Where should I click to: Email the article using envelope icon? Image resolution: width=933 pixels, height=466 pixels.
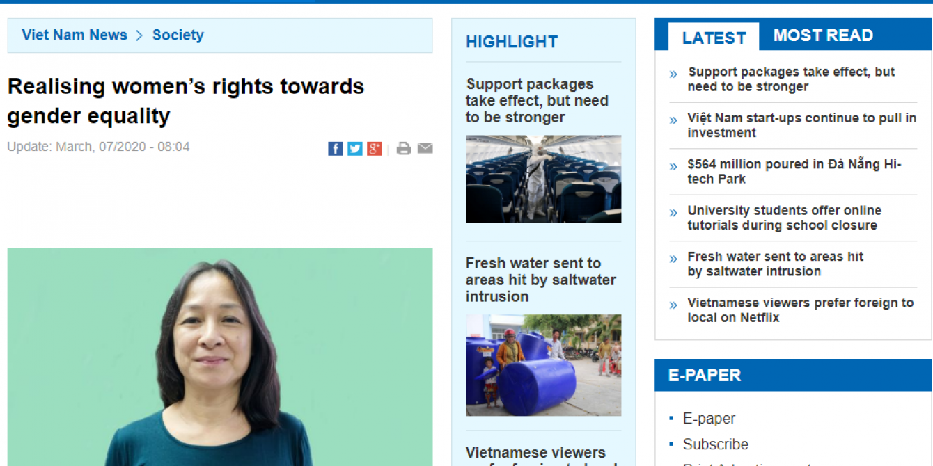coord(425,148)
